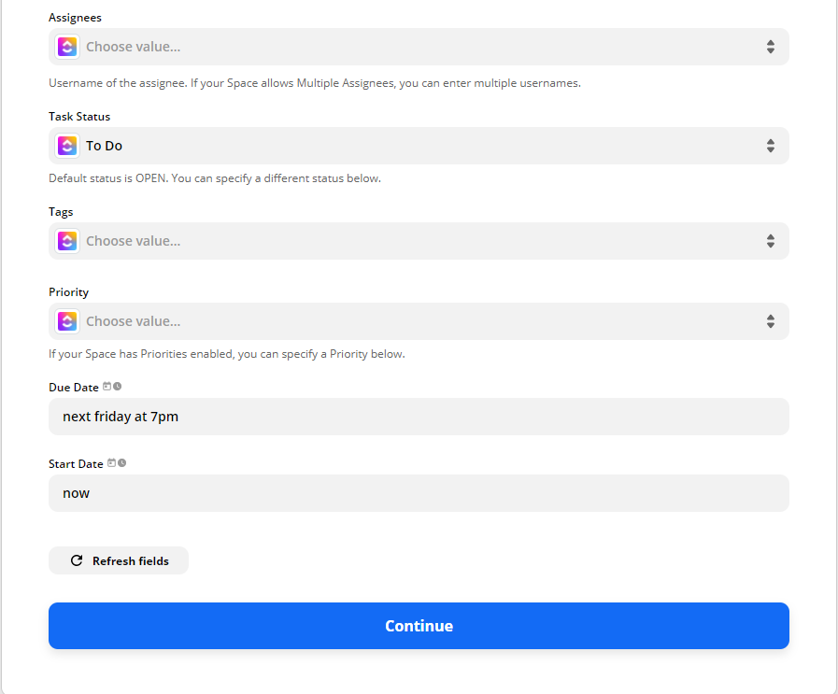Click the Start Date label text
The image size is (838, 694).
(76, 463)
